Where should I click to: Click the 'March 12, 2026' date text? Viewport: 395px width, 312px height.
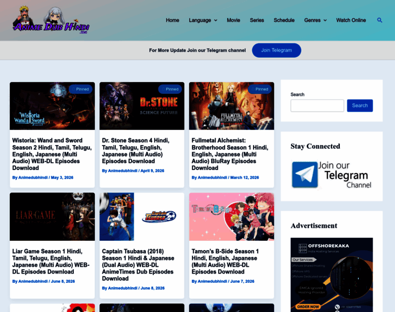pyautogui.click(x=245, y=178)
